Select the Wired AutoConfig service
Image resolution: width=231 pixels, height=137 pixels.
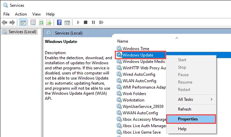[x=139, y=74]
